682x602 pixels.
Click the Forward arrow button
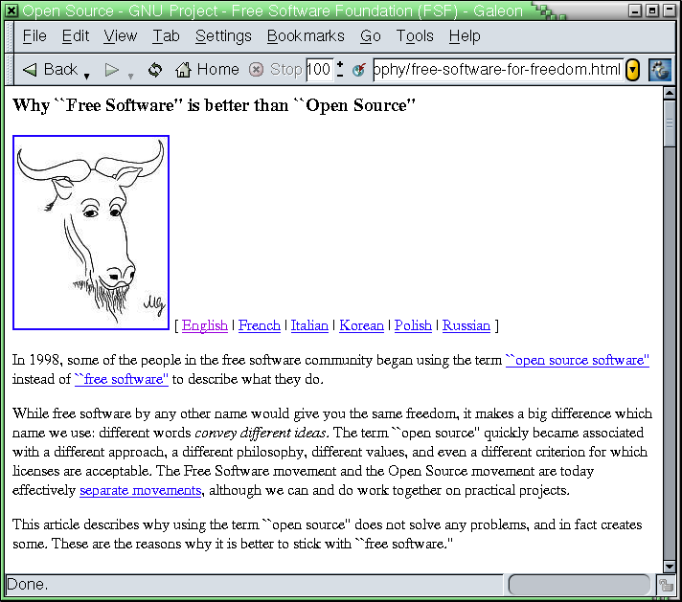(112, 69)
